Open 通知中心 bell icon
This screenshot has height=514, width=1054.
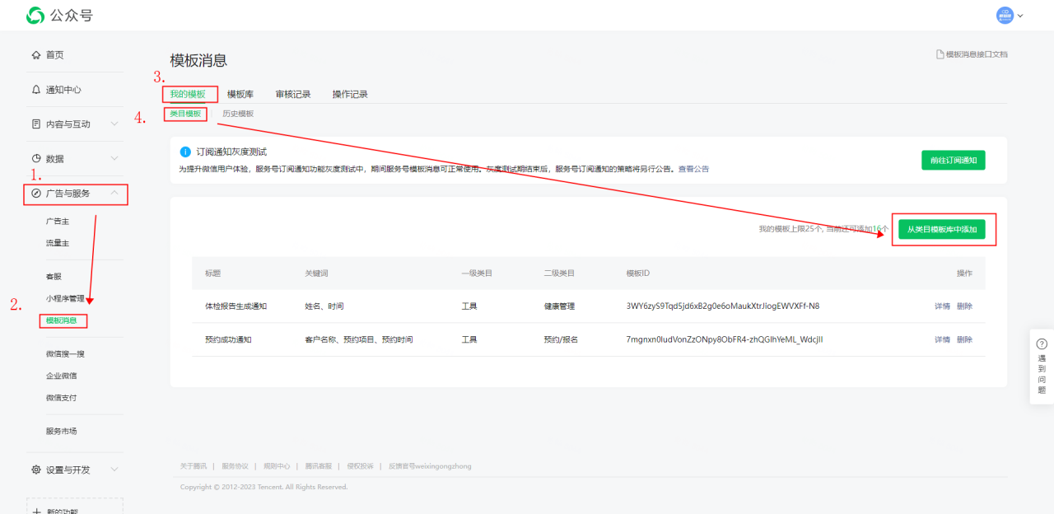(35, 90)
